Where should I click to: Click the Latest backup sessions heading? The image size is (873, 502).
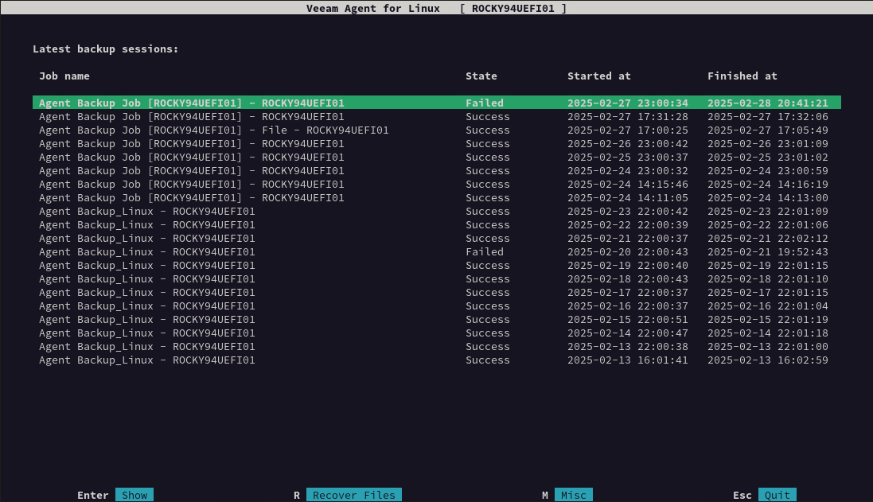pyautogui.click(x=105, y=49)
